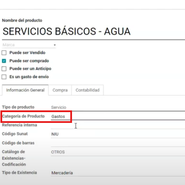Check Es un gasto de envío
This screenshot has width=185, height=185.
coord(4,77)
